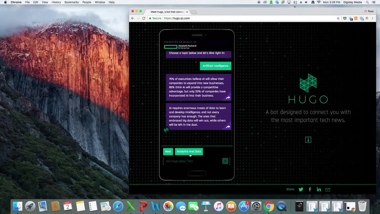Click the Facebook share icon
This screenshot has width=380, height=214.
310,189
